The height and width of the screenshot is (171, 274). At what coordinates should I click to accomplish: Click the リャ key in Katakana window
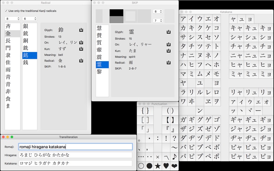(236, 92)
